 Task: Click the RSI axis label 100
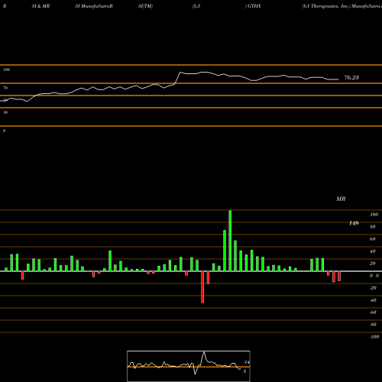click(x=7, y=70)
